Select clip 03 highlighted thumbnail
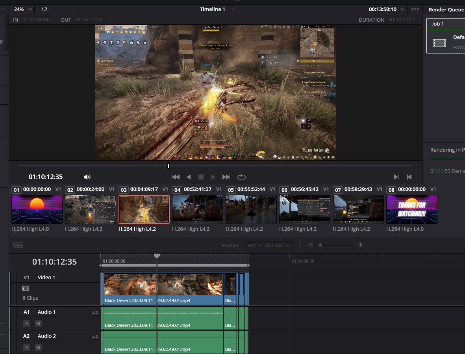The width and height of the screenshot is (465, 354). click(144, 209)
